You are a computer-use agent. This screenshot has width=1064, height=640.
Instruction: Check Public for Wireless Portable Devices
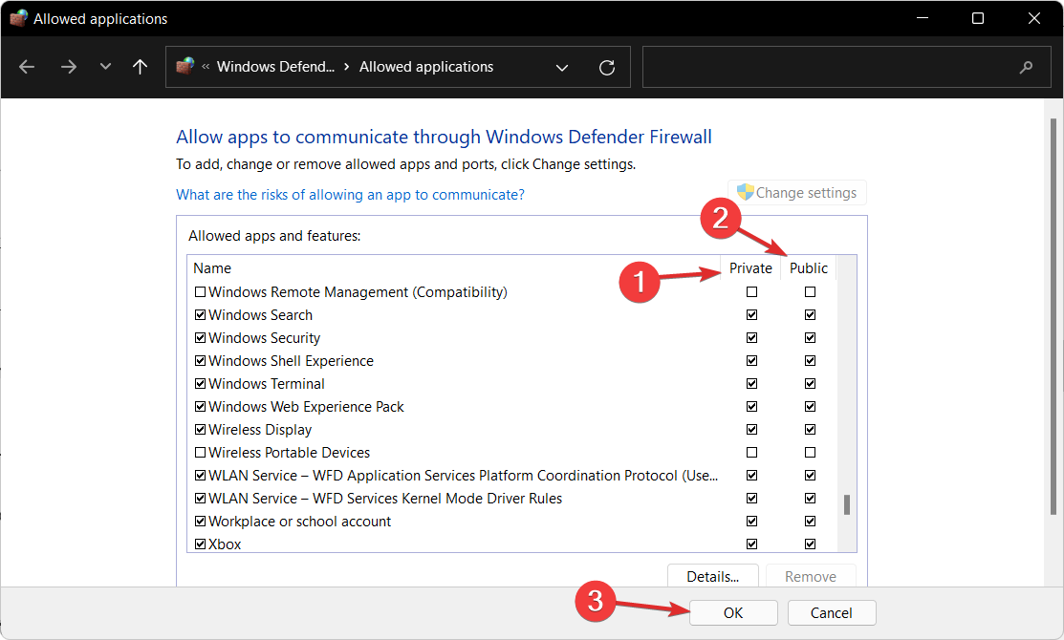click(811, 452)
